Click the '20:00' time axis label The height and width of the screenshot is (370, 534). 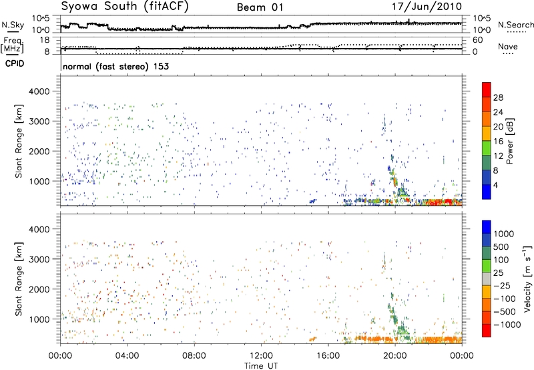pyautogui.click(x=395, y=356)
